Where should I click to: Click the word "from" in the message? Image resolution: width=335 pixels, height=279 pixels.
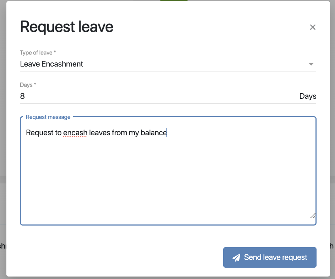coord(120,133)
